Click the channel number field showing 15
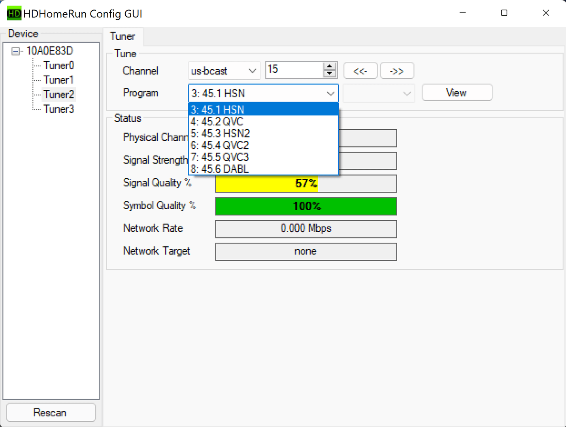Screen dimensions: 566x427 294,70
